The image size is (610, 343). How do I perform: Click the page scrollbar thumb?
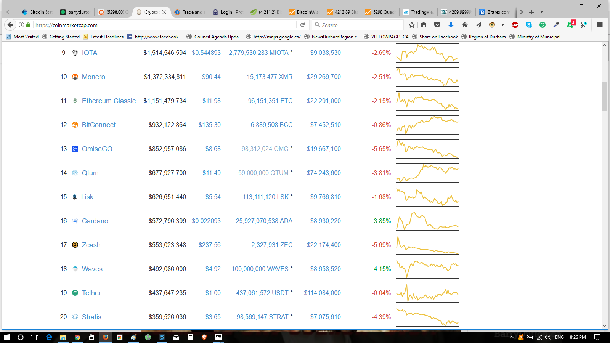coord(604,96)
